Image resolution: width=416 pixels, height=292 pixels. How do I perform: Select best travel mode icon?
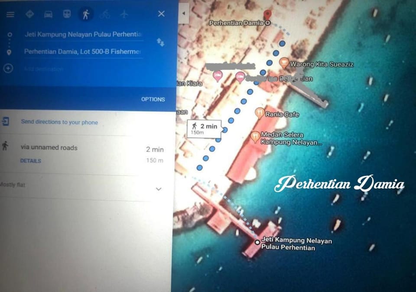pos(30,14)
